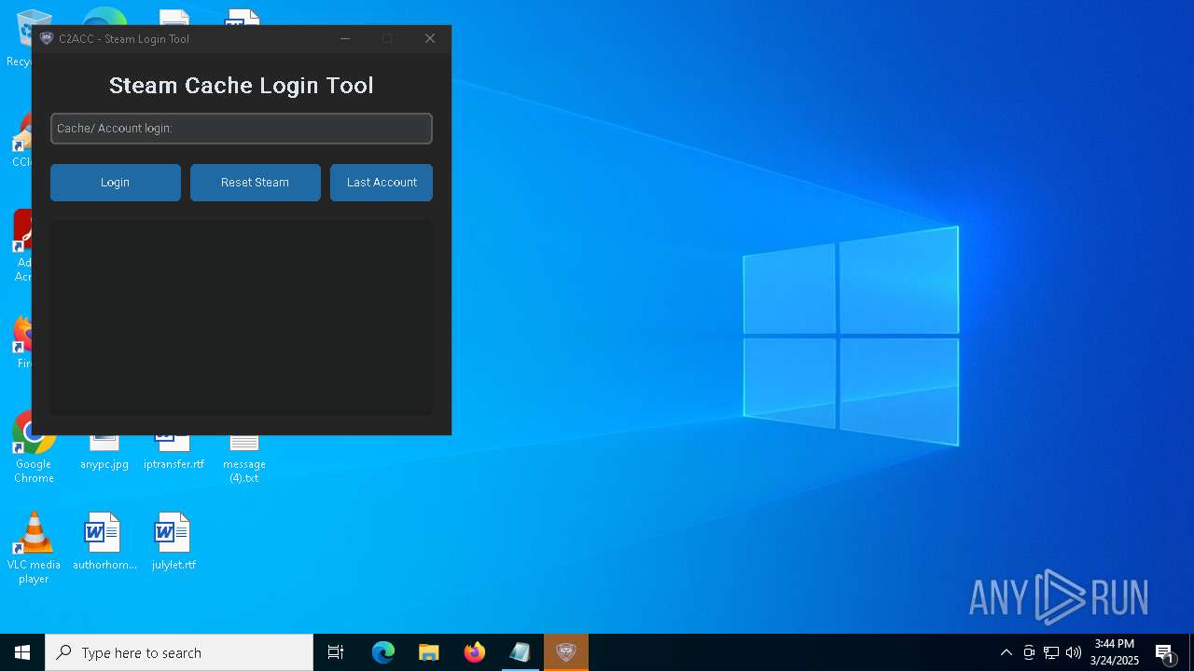Click the Login button
The height and width of the screenshot is (671, 1194).
click(x=116, y=183)
